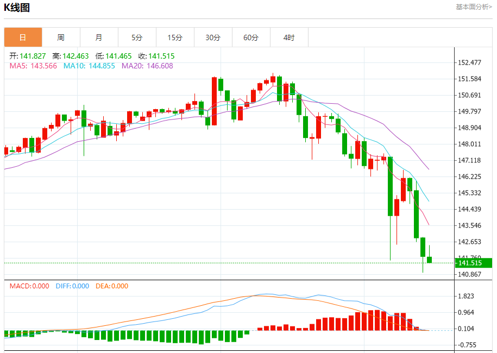Click the 150.691 price axis label
Viewport: 497px width, 353px height.
(469, 96)
